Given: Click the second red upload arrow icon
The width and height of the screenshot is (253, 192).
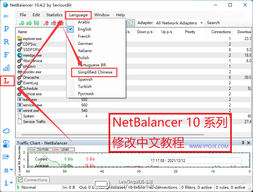Looking at the screenshot, I should pyautogui.click(x=53, y=23).
